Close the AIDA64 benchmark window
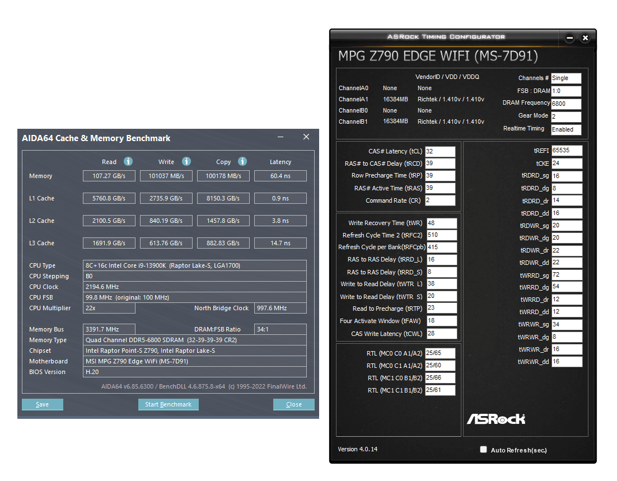The image size is (617, 481). 306,137
